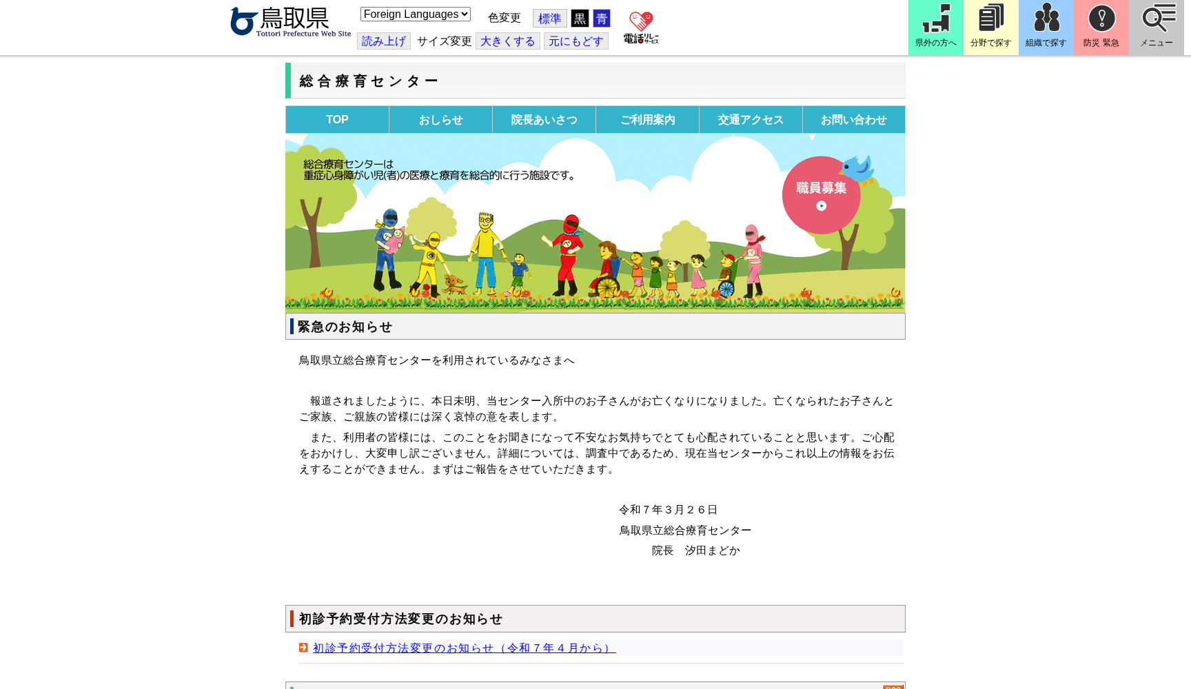This screenshot has height=689, width=1191.
Task: Click the 職員募集 pink circle badge
Action: click(820, 194)
